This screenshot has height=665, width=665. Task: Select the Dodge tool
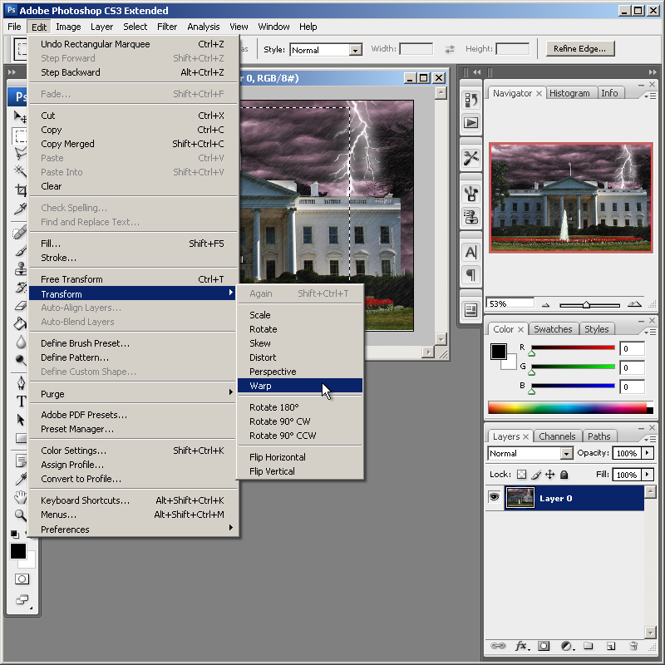pyautogui.click(x=20, y=360)
